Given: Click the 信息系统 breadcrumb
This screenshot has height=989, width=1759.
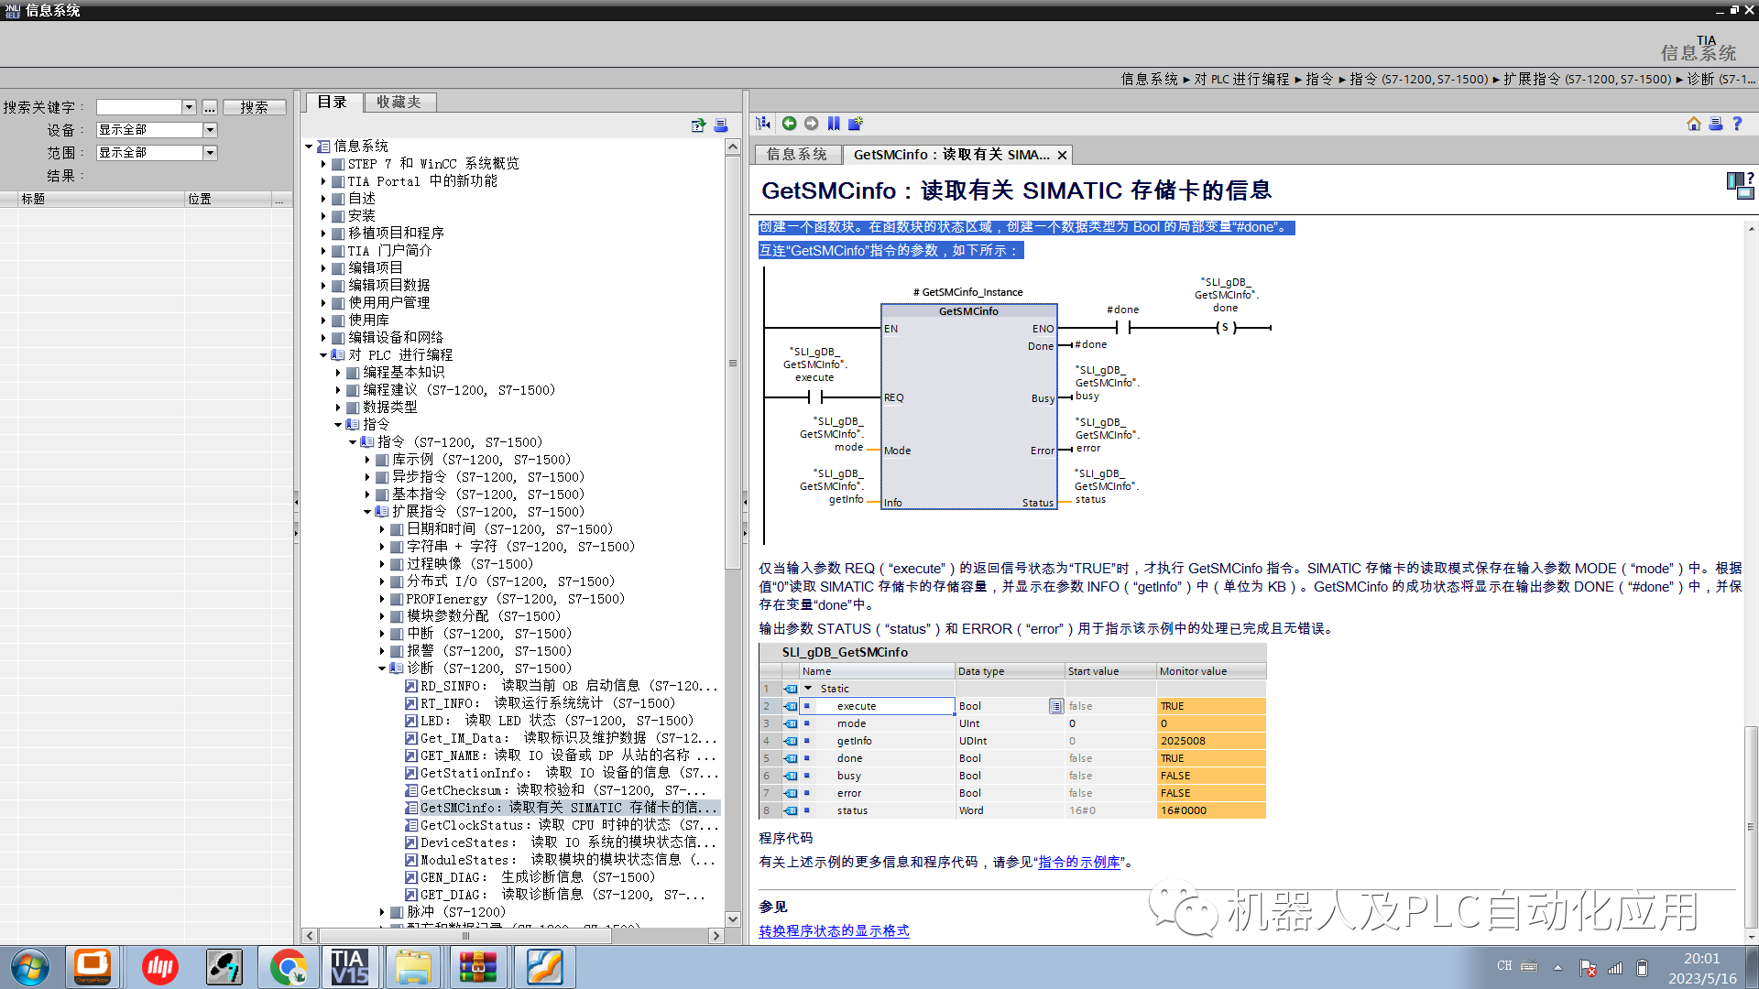Looking at the screenshot, I should 1150,80.
